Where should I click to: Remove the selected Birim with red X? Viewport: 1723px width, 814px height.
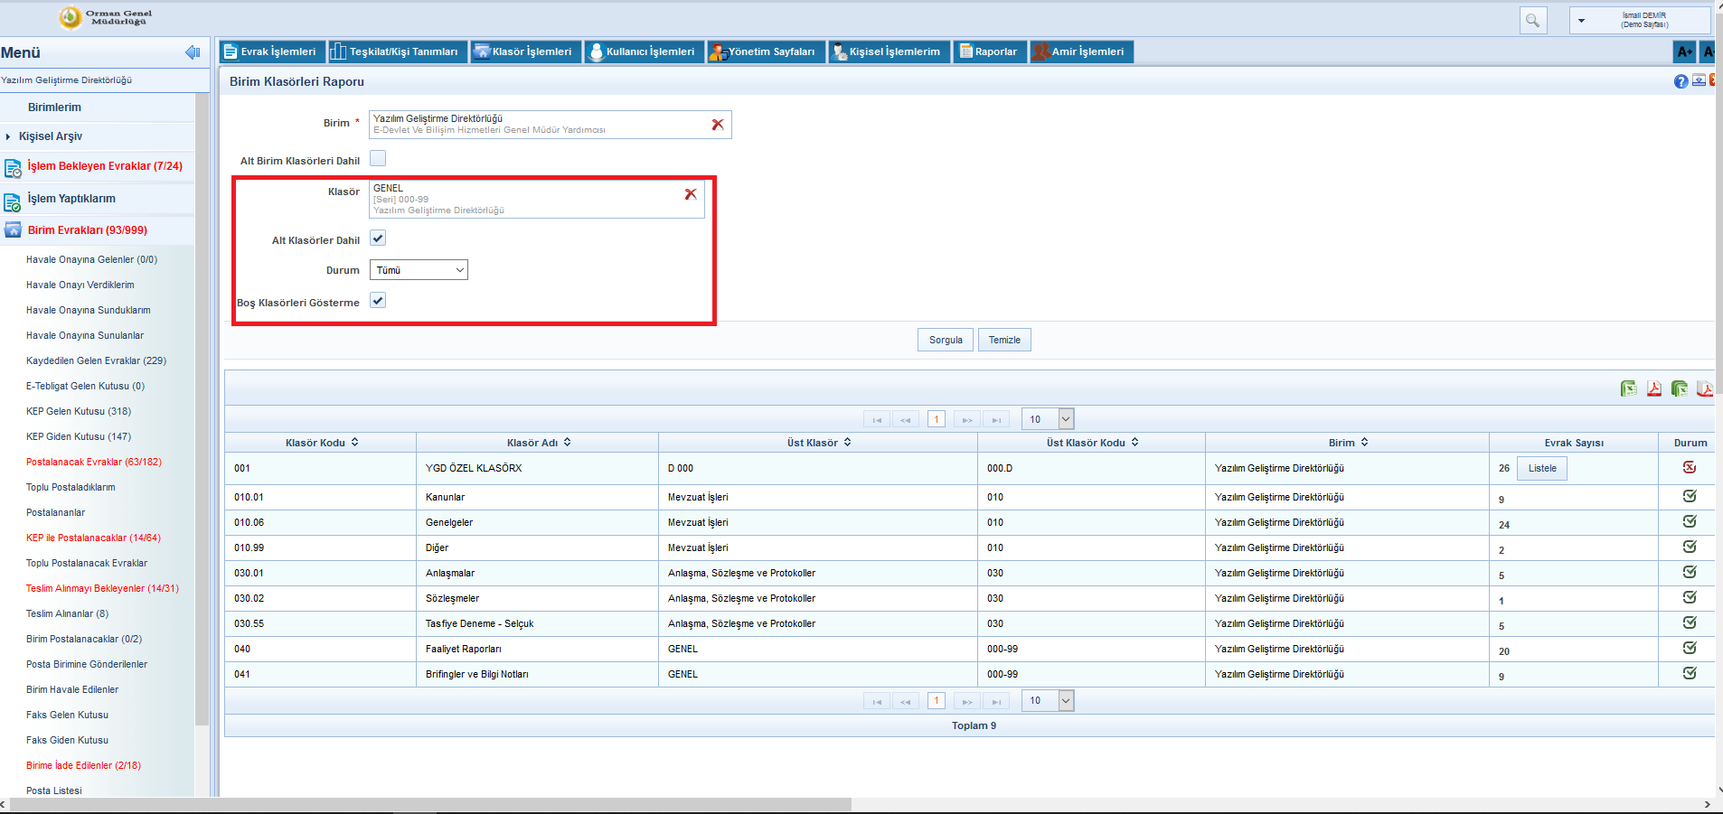(x=718, y=125)
